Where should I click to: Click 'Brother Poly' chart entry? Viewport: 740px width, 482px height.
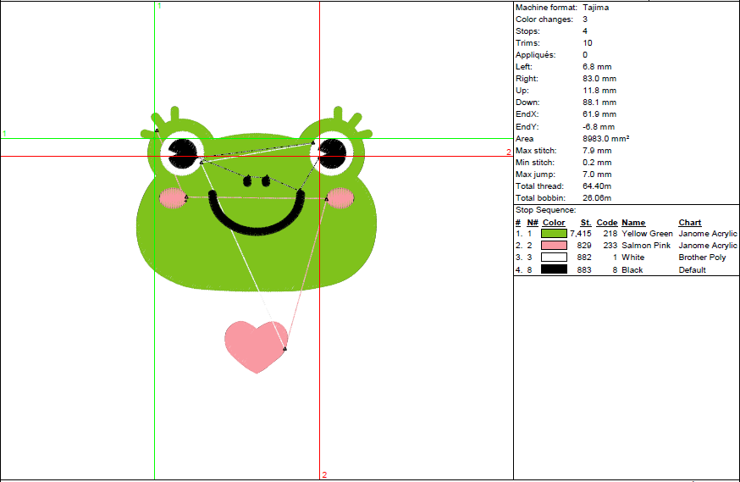click(702, 258)
